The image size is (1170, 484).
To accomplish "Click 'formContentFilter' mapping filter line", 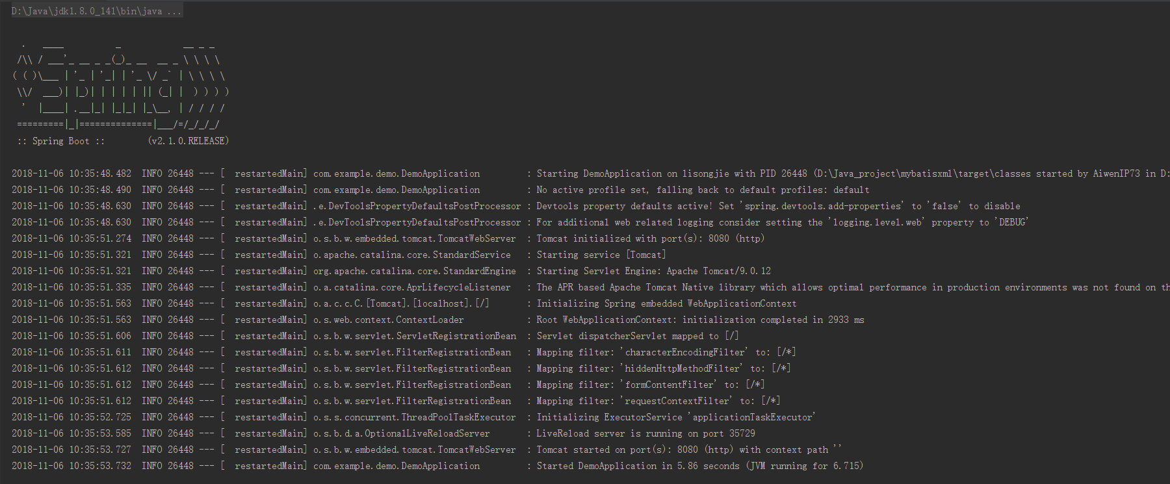I will (x=651, y=385).
